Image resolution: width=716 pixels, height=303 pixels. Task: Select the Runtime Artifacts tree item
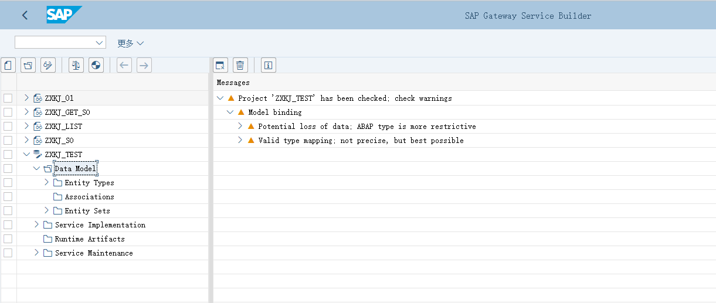coord(90,239)
